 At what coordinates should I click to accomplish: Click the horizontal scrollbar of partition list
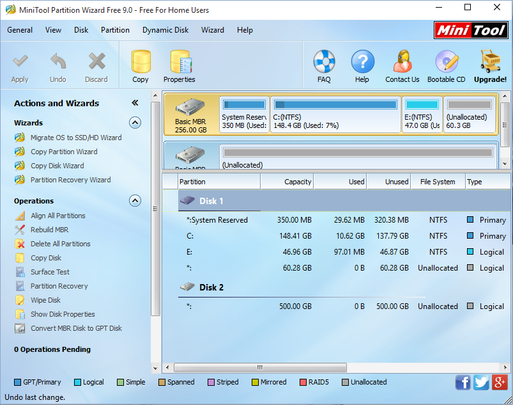pos(260,367)
